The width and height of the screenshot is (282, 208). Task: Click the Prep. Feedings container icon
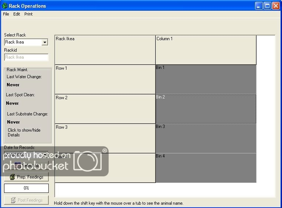point(12,177)
